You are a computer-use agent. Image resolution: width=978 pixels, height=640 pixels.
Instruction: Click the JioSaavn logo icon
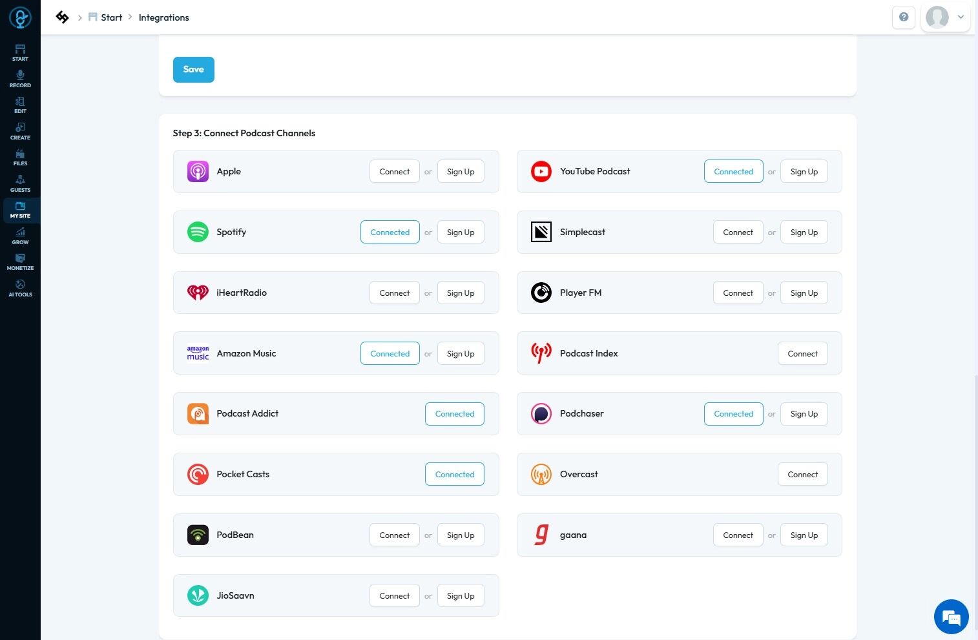198,595
